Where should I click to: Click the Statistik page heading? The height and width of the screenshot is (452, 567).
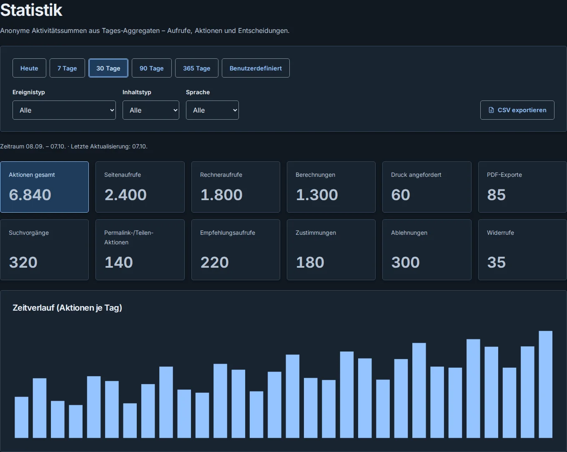(x=31, y=10)
